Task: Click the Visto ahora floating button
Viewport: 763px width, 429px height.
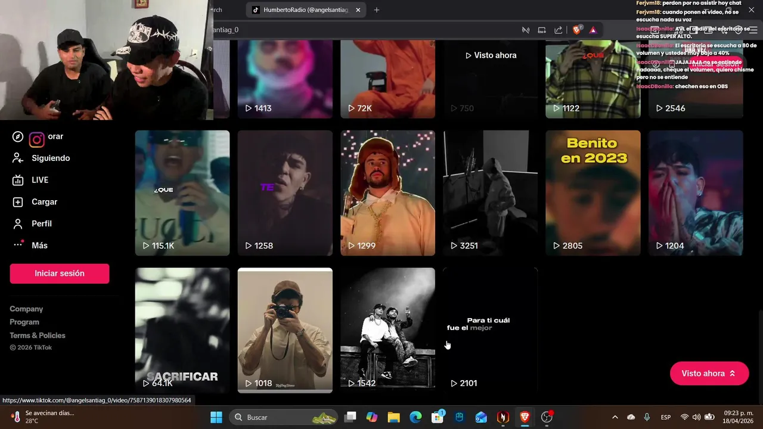Action: [709, 374]
